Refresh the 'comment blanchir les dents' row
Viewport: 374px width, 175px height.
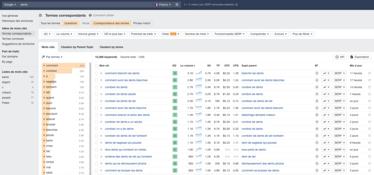pos(370,73)
